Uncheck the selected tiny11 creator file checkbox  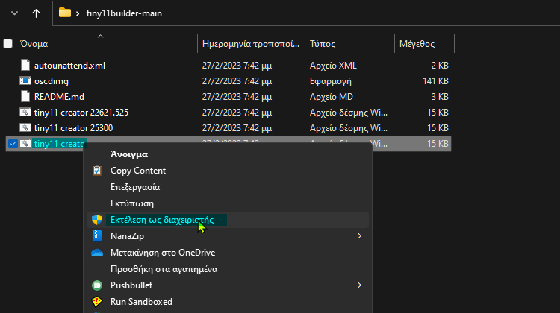click(x=13, y=144)
